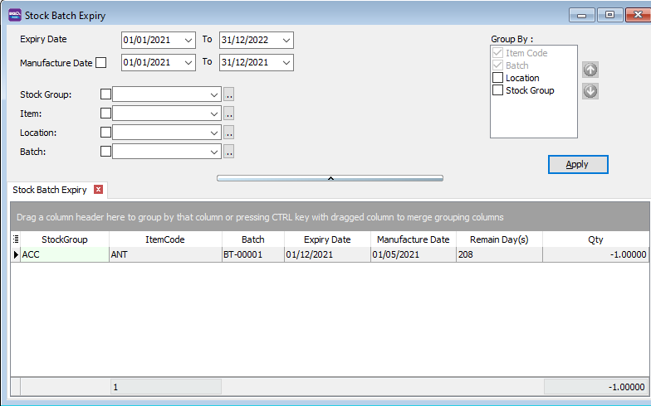Click the move up arrow icon
The height and width of the screenshot is (406, 651).
(590, 70)
